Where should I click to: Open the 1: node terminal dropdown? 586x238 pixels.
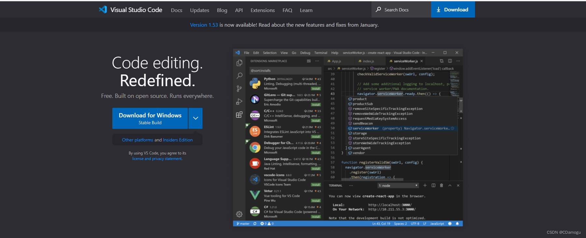(398, 186)
